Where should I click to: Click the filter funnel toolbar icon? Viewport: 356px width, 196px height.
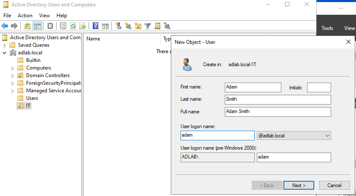click(x=148, y=26)
